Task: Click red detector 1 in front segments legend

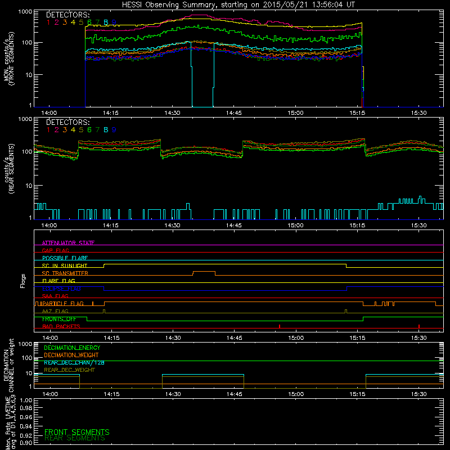Action: [x=48, y=22]
